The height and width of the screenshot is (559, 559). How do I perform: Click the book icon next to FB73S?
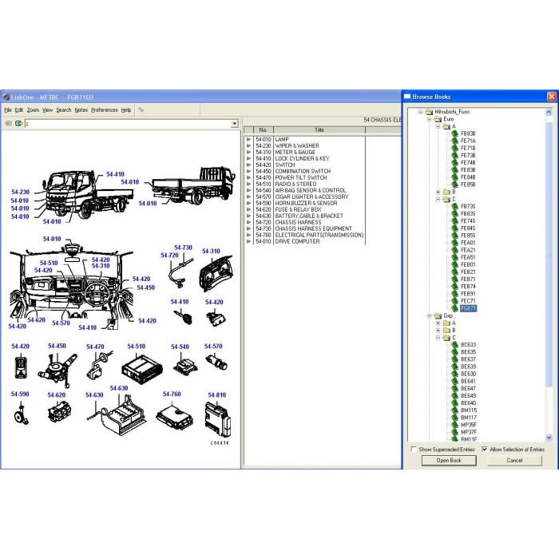pos(454,206)
